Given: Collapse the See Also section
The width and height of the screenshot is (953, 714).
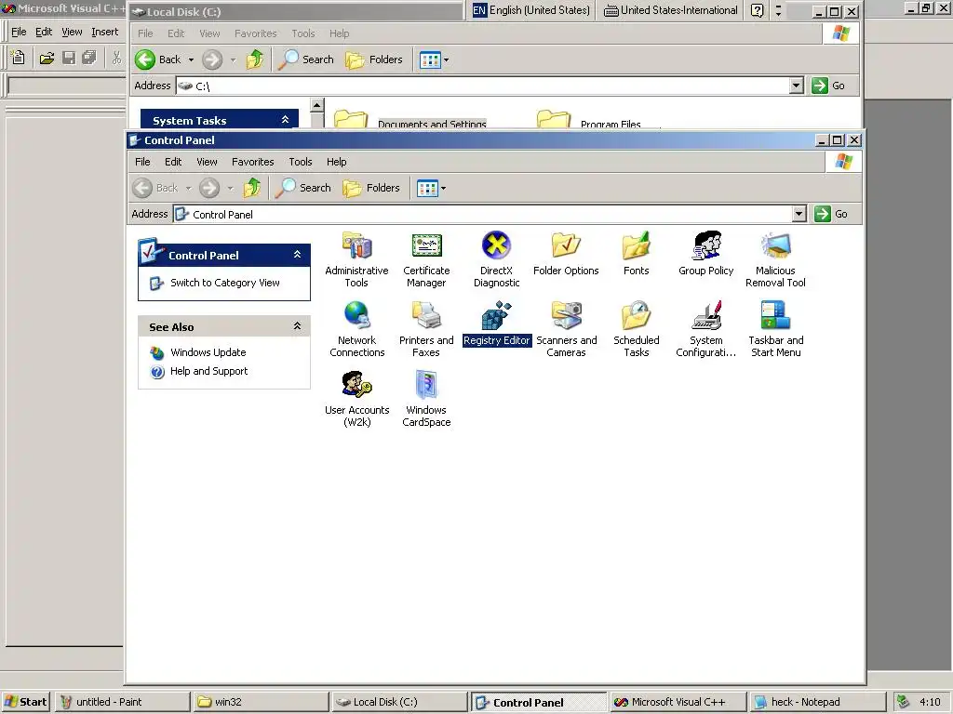Looking at the screenshot, I should 297,326.
